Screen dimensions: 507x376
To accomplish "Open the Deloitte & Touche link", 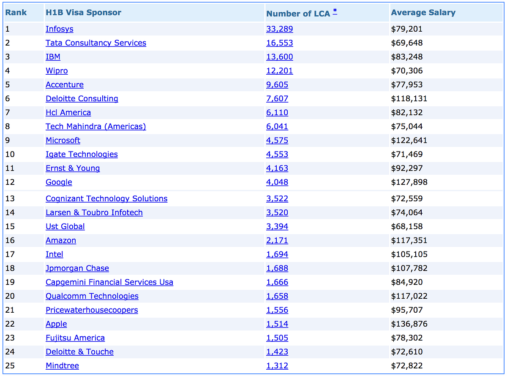I will click(x=79, y=352).
